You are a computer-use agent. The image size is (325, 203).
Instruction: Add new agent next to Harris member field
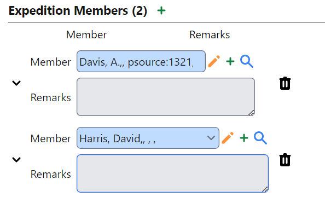coord(244,138)
